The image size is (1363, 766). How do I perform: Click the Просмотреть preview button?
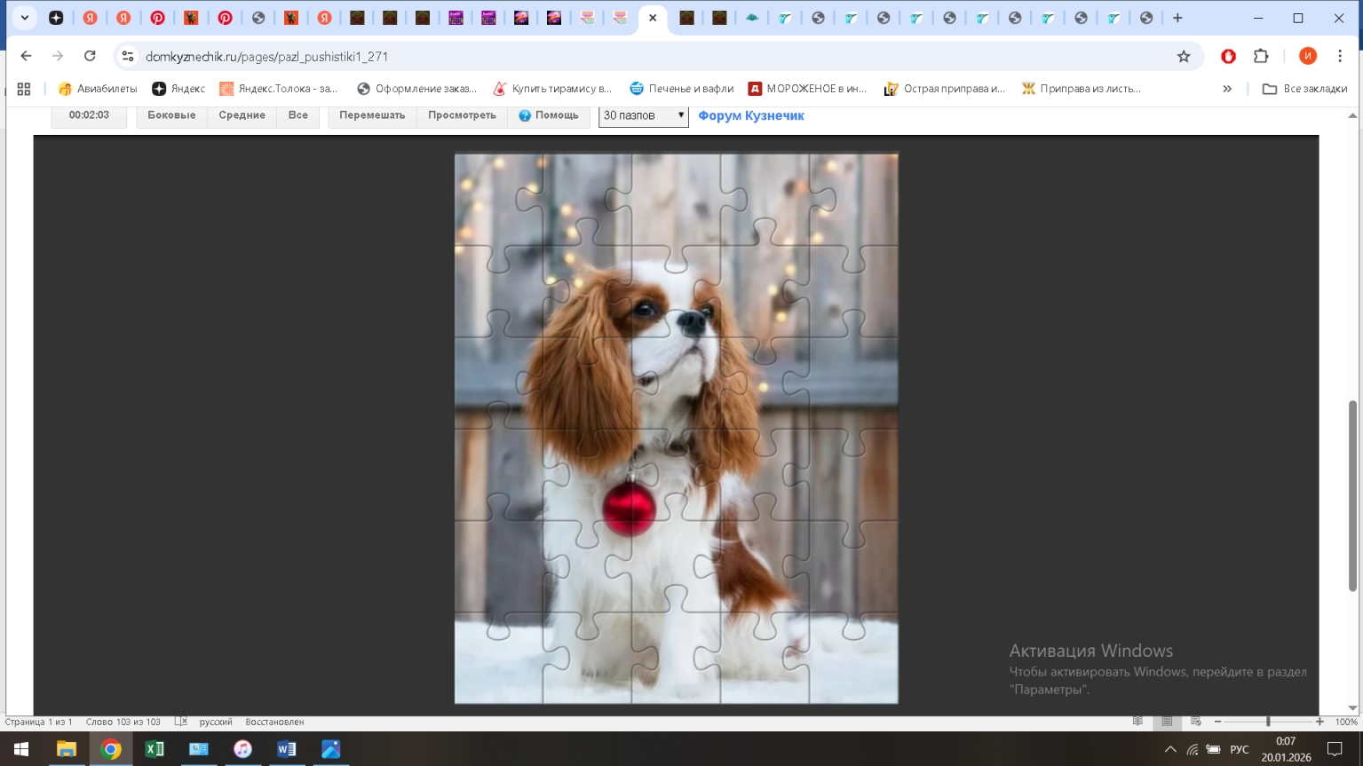(x=462, y=115)
